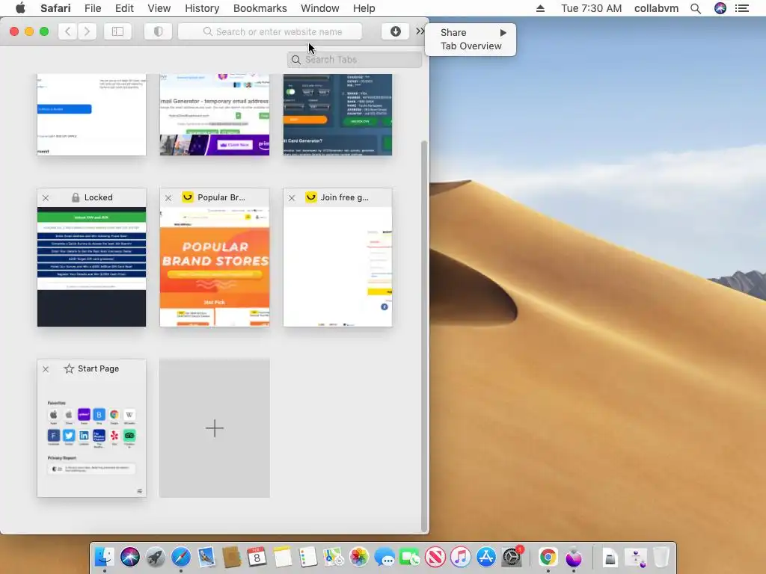Choose Tab Overview in the overflow menu
The height and width of the screenshot is (574, 766).
471,46
